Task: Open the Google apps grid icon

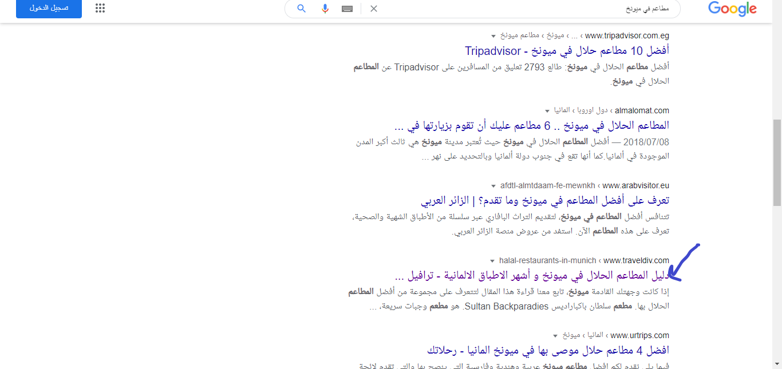Action: 100,9
